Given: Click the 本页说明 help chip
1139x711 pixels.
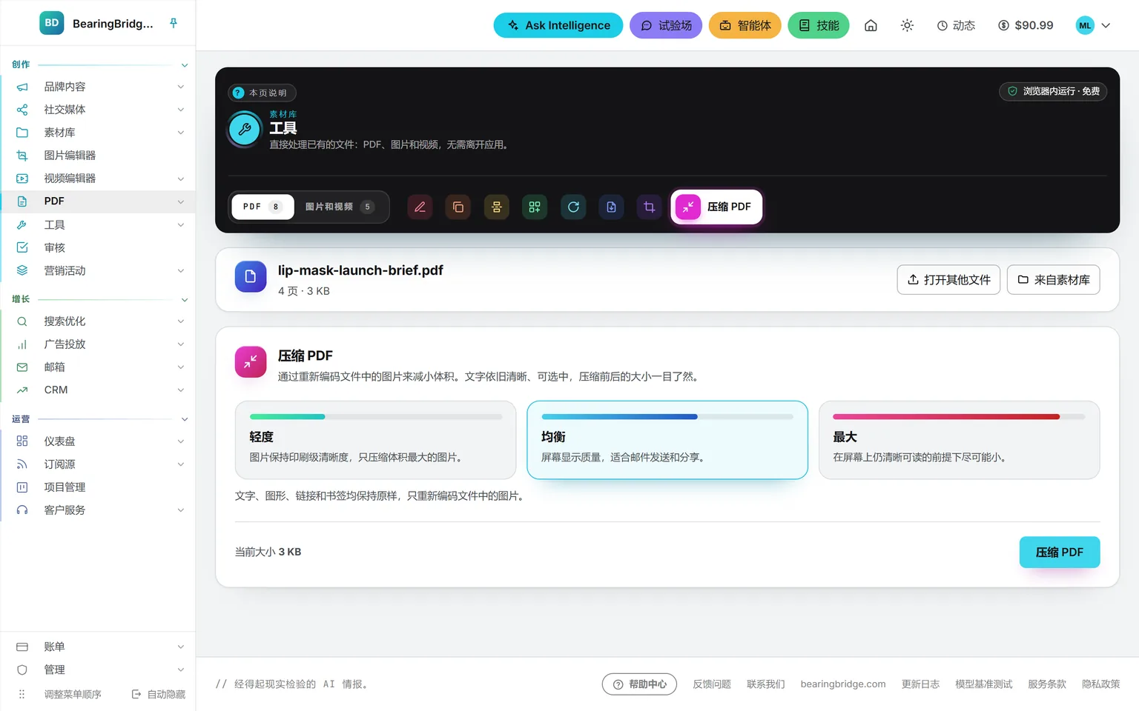Looking at the screenshot, I should tap(262, 93).
